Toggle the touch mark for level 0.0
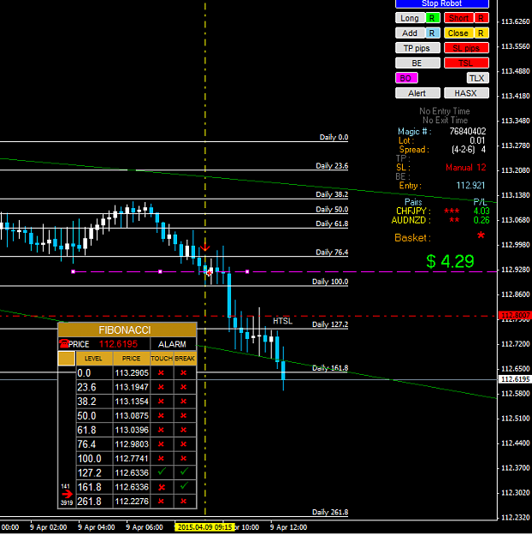The height and width of the screenshot is (535, 532). tap(161, 373)
